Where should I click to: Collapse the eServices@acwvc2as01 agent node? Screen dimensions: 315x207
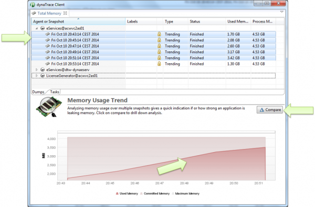coord(37,28)
